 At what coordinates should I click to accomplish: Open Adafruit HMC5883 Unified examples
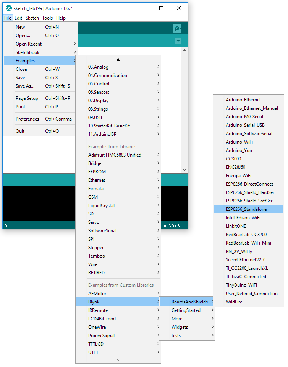tap(118, 155)
